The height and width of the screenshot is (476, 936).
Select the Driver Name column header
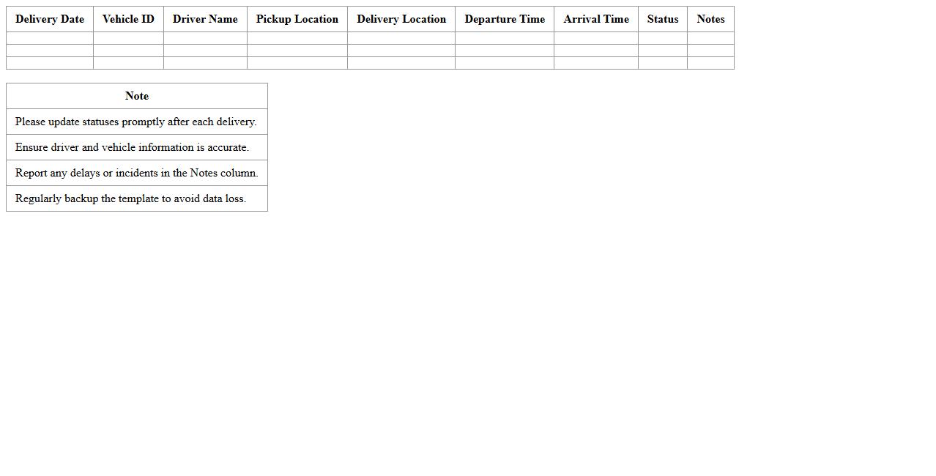[205, 19]
